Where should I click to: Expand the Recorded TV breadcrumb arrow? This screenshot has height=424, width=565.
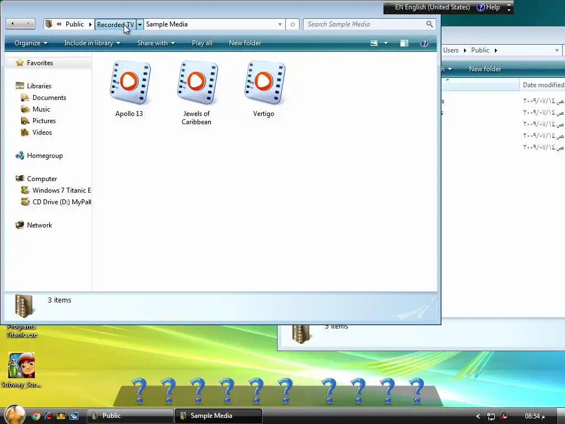click(140, 24)
